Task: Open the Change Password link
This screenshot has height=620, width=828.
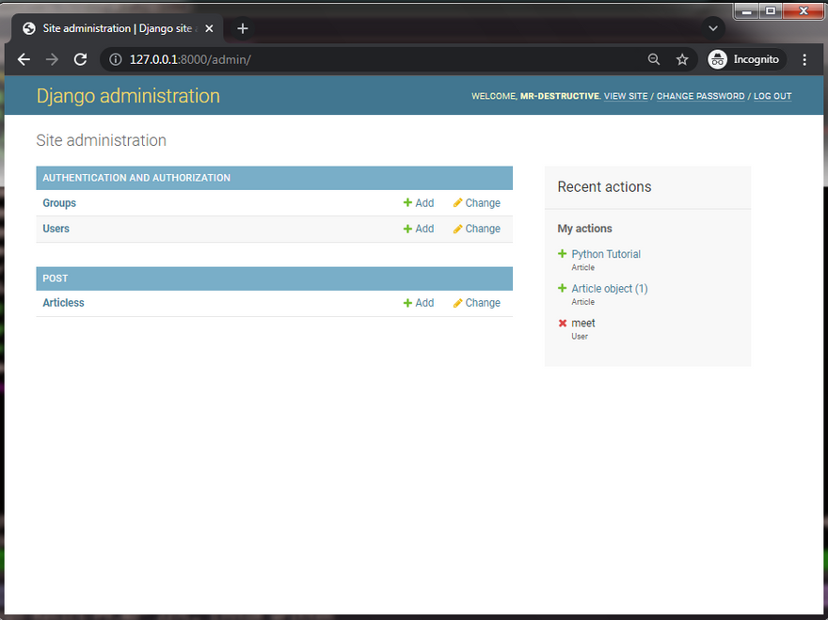Action: click(700, 96)
